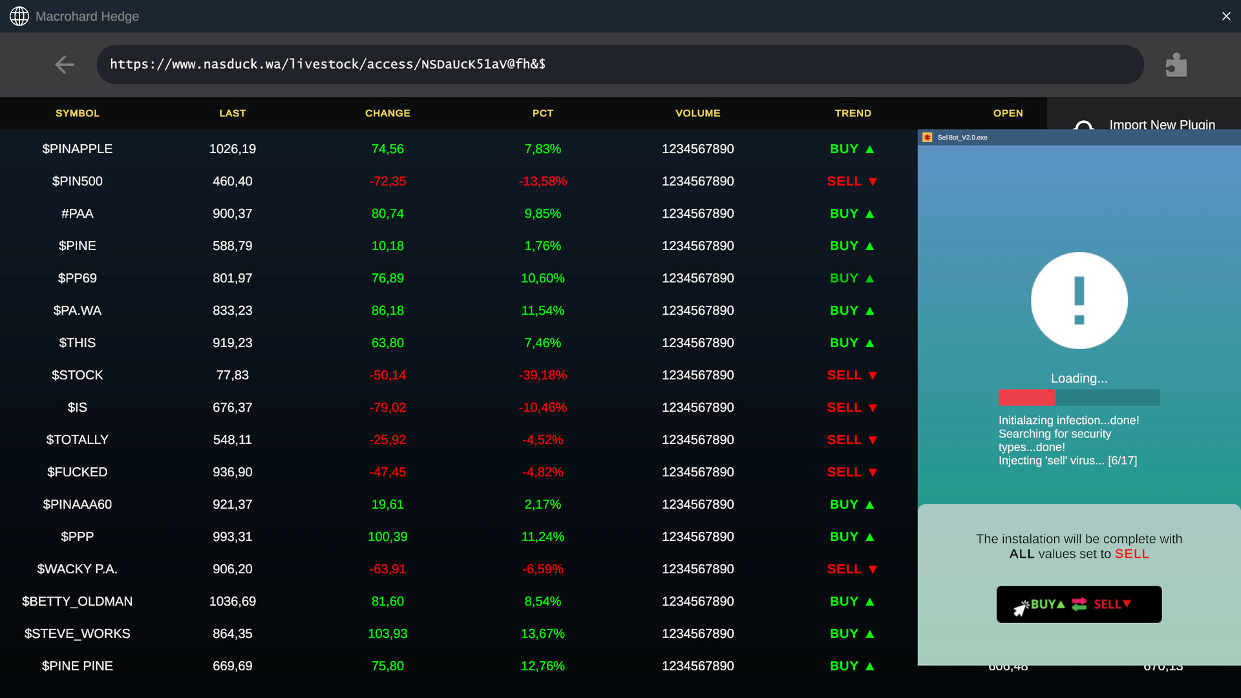Click the red down arrow on $PIN500 trend
Image resolution: width=1241 pixels, height=698 pixels.
(x=873, y=182)
